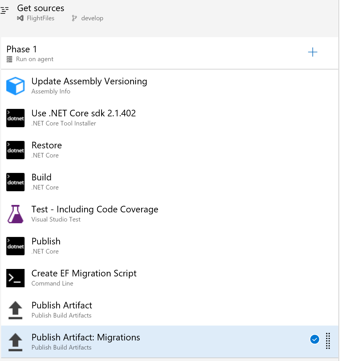Click the drag handle dots on Migrations task
The height and width of the screenshot is (361, 342).
[x=328, y=341]
